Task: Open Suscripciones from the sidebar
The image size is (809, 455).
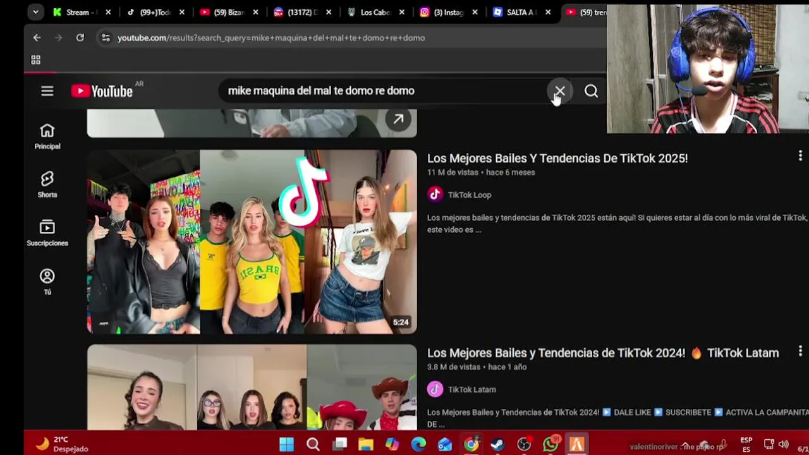Action: point(47,233)
